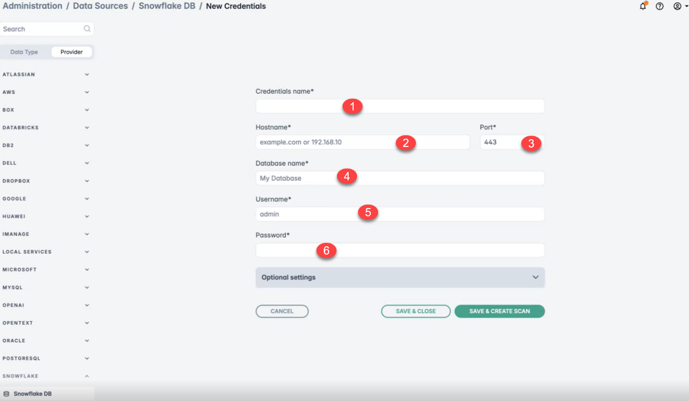Collapse the Snowflake provider group
The image size is (689, 401).
point(87,376)
